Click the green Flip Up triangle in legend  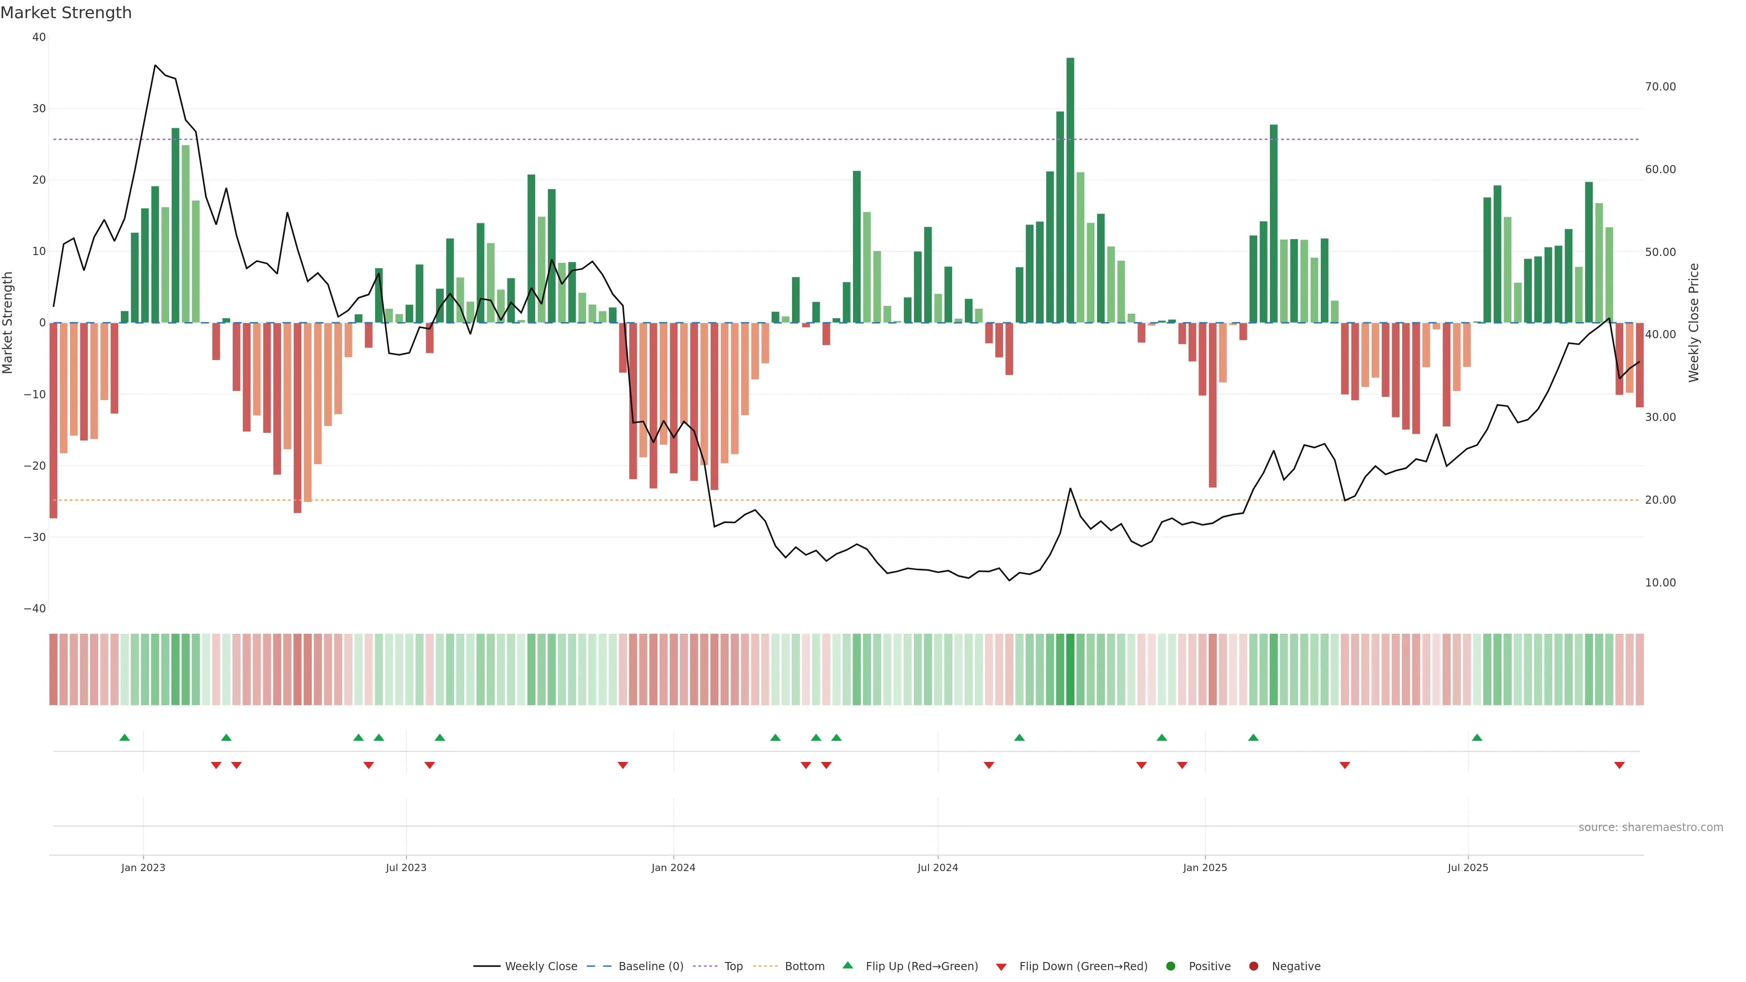tap(847, 965)
